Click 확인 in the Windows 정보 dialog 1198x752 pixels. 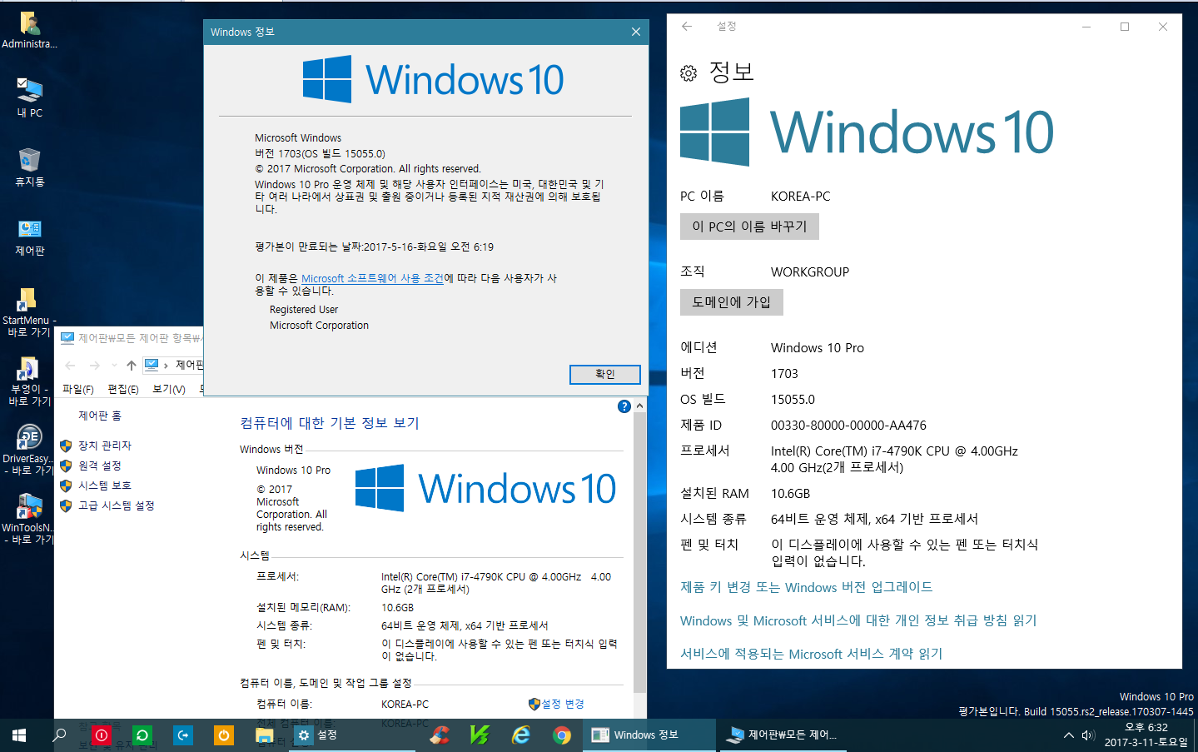pos(605,374)
